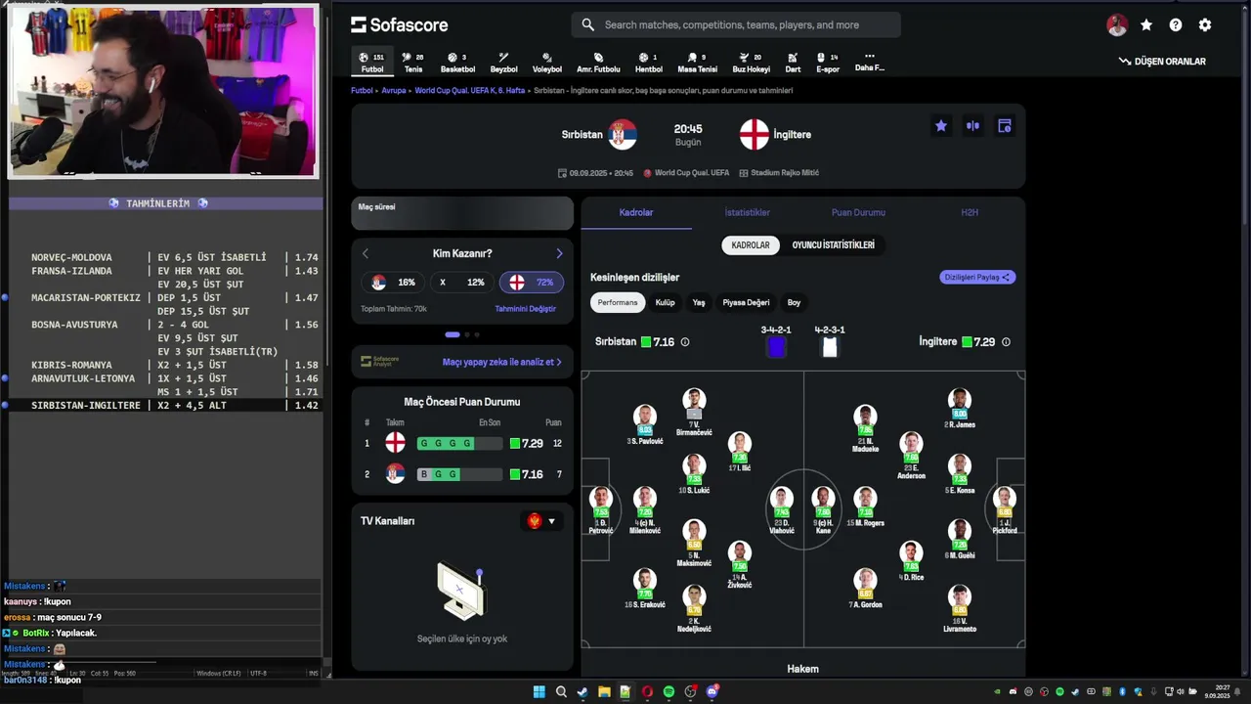Open the Amr. Futbolu category
Screen dimensions: 1251x704
[598, 63]
